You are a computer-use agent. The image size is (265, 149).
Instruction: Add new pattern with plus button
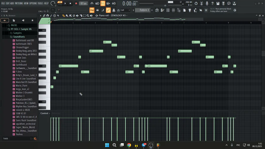coord(152,10)
